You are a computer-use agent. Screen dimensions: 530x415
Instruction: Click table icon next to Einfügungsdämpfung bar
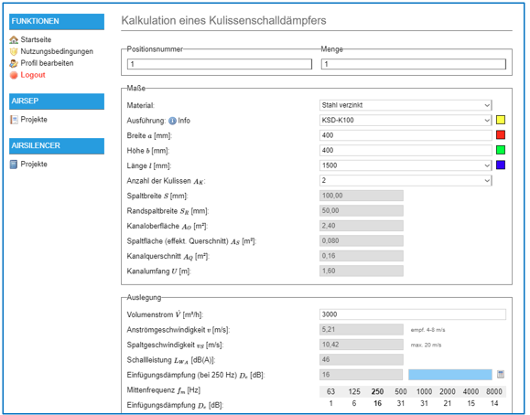501,374
